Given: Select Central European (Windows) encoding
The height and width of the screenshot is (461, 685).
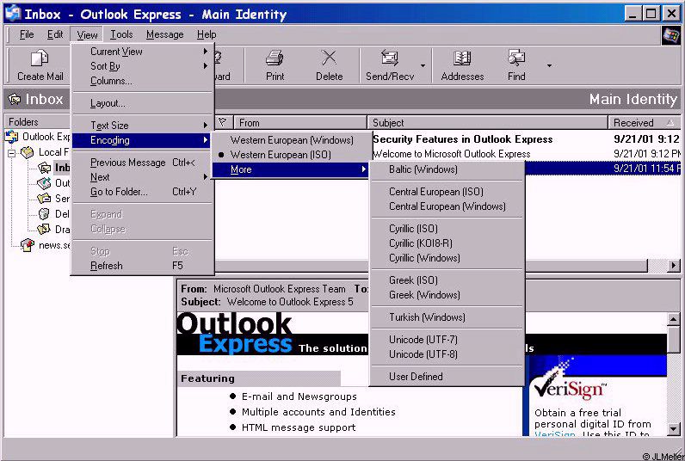Looking at the screenshot, I should (x=447, y=206).
